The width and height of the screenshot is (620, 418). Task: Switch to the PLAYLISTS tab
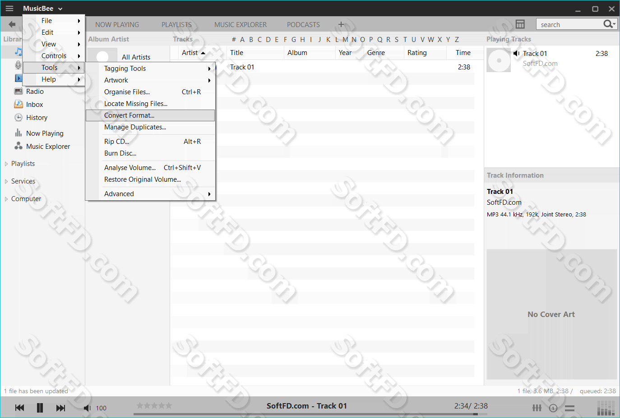[176, 25]
